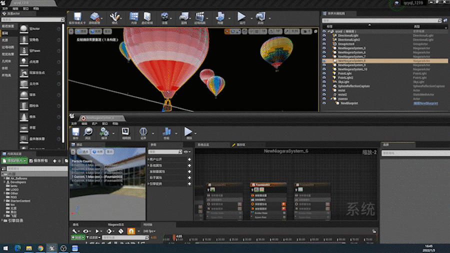The width and height of the screenshot is (450, 253).
Task: Open the Windows Start menu
Action: 5,248
